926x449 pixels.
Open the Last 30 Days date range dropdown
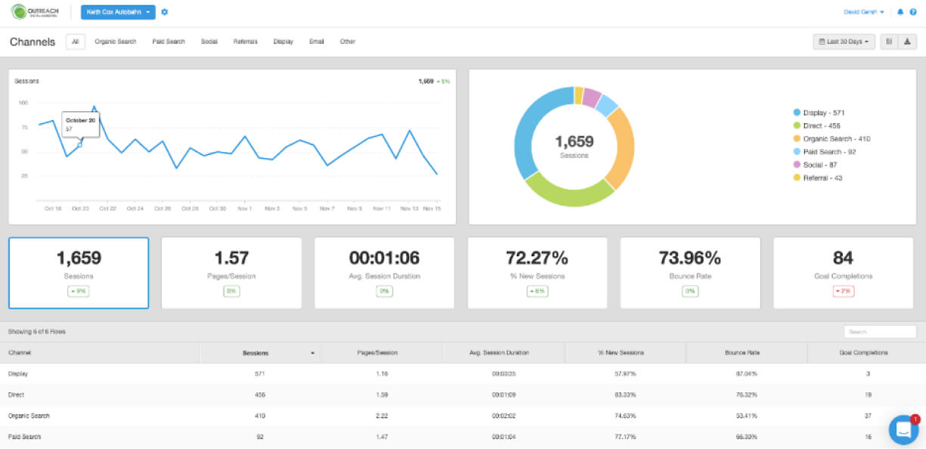tap(844, 42)
